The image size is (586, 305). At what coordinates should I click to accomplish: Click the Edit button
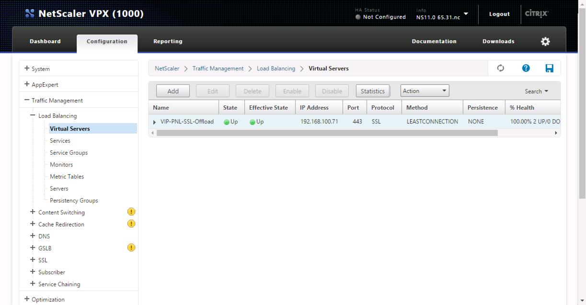pos(213,91)
